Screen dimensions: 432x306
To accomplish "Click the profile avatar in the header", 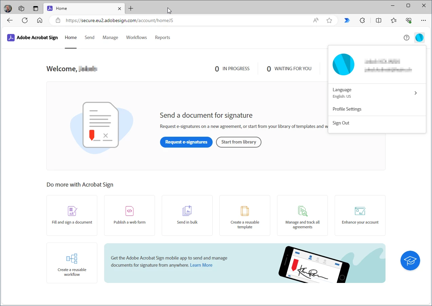I will pos(419,38).
